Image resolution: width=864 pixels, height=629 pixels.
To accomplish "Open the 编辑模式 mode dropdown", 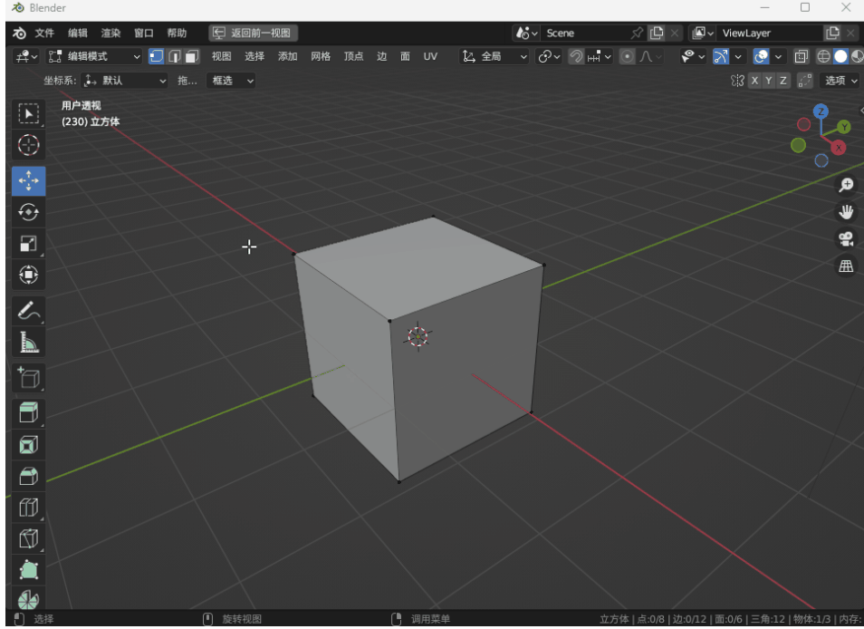I will point(93,56).
